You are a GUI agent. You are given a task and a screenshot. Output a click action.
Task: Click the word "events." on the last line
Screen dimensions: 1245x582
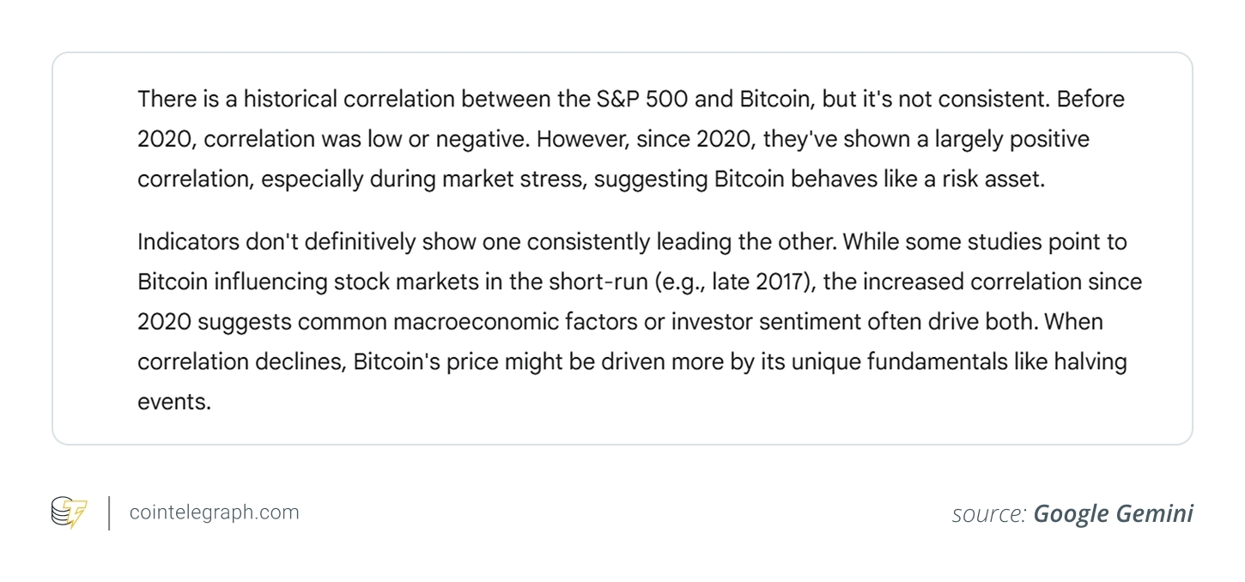pos(174,402)
